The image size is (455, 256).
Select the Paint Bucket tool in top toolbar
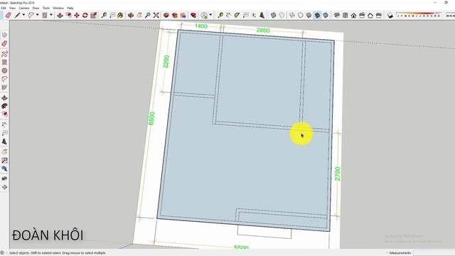tap(120, 15)
